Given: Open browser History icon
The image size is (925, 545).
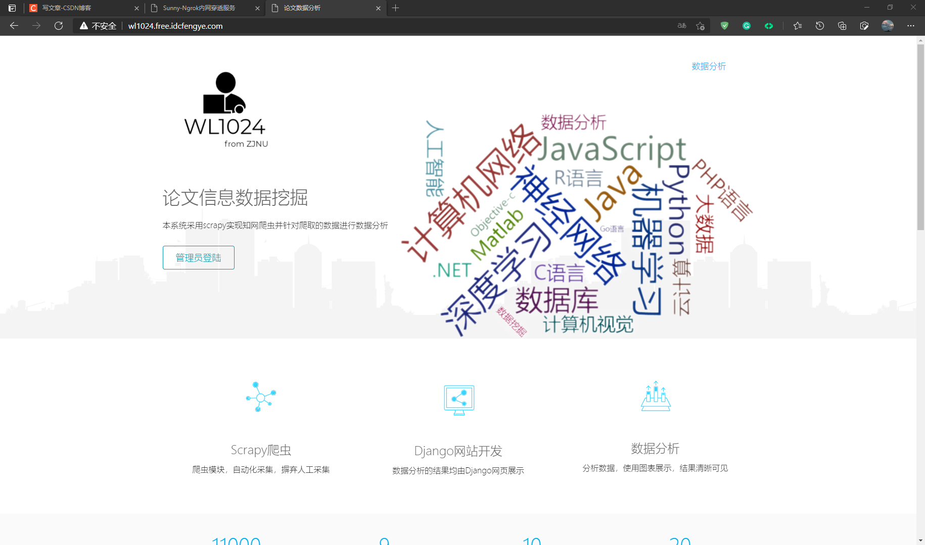Looking at the screenshot, I should pyautogui.click(x=820, y=26).
